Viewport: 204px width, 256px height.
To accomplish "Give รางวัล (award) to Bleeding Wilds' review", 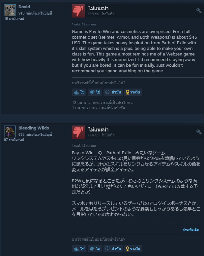I will [133, 249].
